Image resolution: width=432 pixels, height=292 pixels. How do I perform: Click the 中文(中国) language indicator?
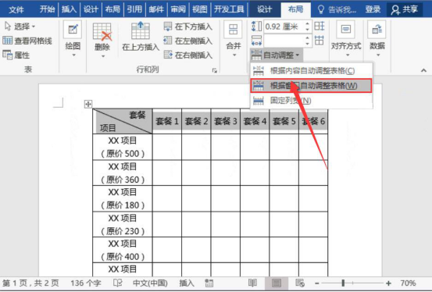(x=150, y=283)
